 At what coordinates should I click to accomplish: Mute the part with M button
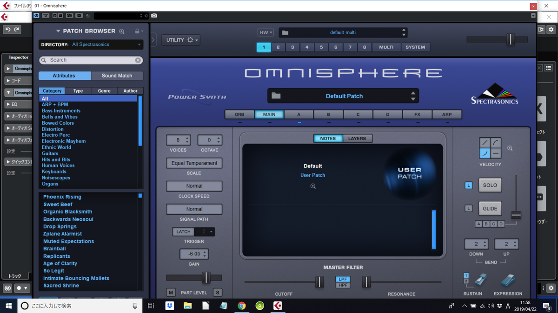pyautogui.click(x=171, y=292)
